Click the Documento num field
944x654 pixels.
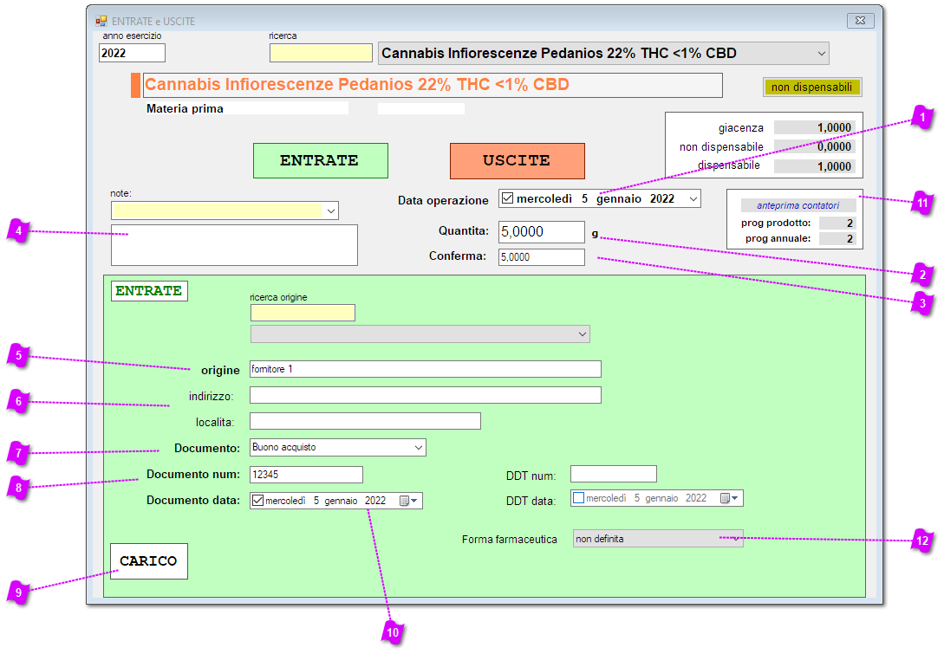(307, 475)
